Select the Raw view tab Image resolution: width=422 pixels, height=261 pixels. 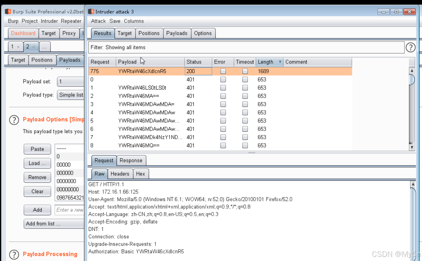(x=100, y=174)
